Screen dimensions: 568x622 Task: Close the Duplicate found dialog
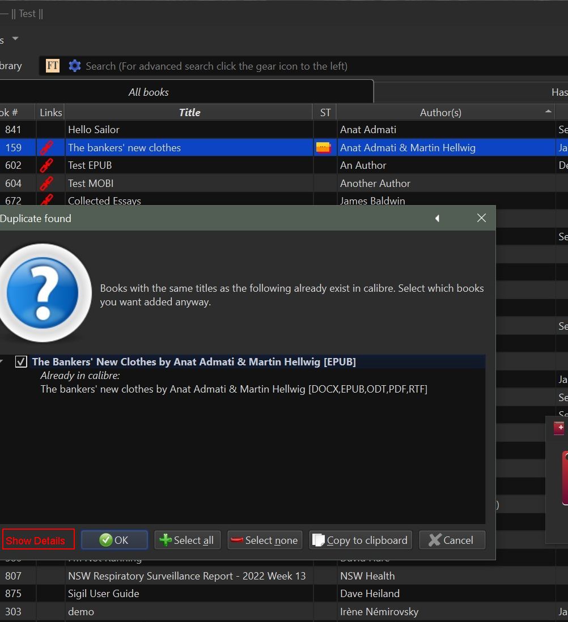tap(481, 218)
